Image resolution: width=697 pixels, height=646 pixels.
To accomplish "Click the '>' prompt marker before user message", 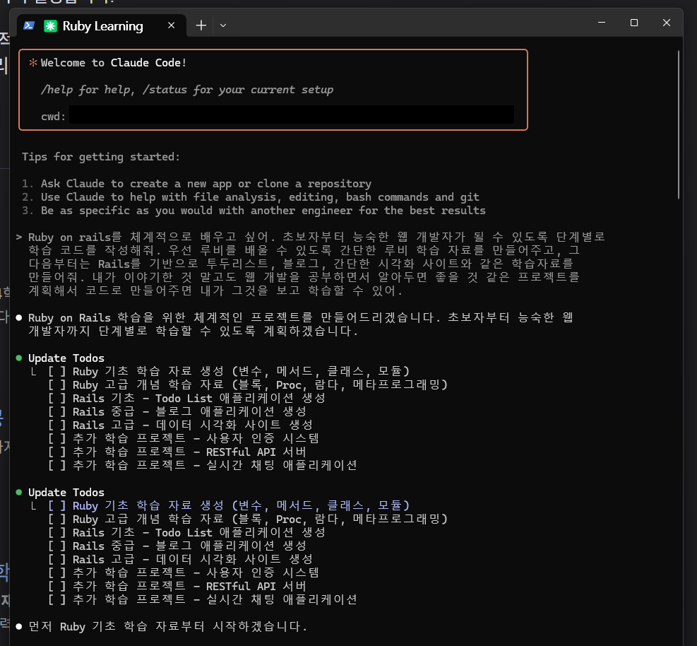I will click(x=18, y=237).
